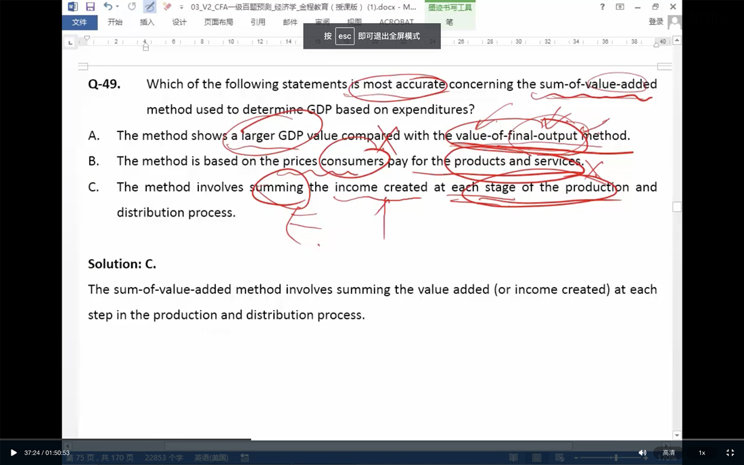Exit fullscreen mode with the player icon
Image resolution: width=744 pixels, height=465 pixels.
730,453
